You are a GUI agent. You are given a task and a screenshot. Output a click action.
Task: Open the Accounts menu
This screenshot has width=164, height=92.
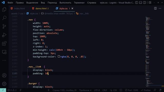(4, 75)
